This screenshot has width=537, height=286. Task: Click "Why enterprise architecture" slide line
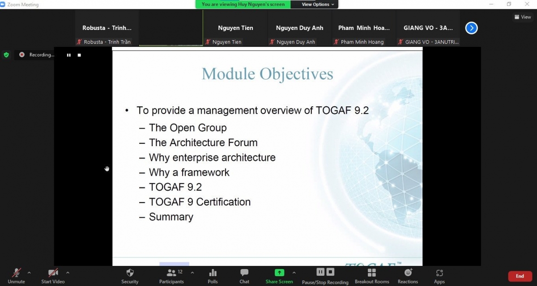(x=212, y=158)
